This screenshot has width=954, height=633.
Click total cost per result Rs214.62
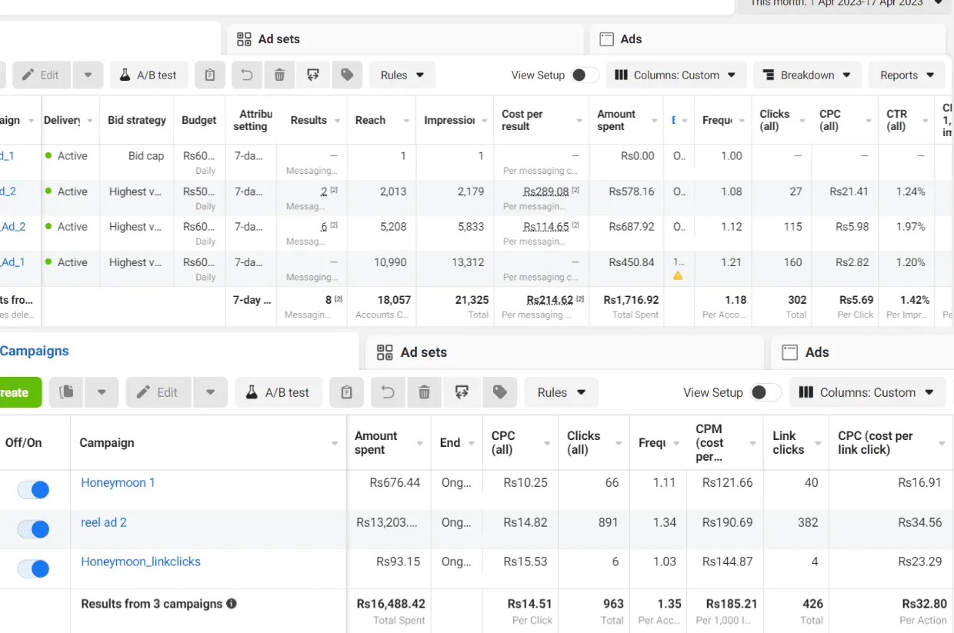coord(550,300)
